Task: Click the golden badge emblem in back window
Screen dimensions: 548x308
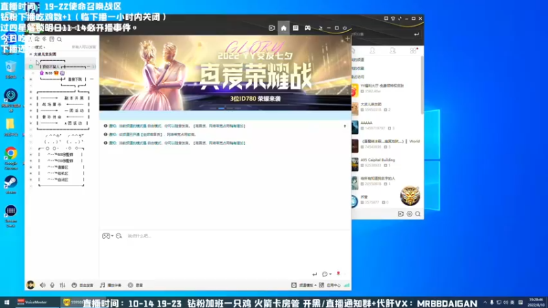Action: click(x=410, y=196)
